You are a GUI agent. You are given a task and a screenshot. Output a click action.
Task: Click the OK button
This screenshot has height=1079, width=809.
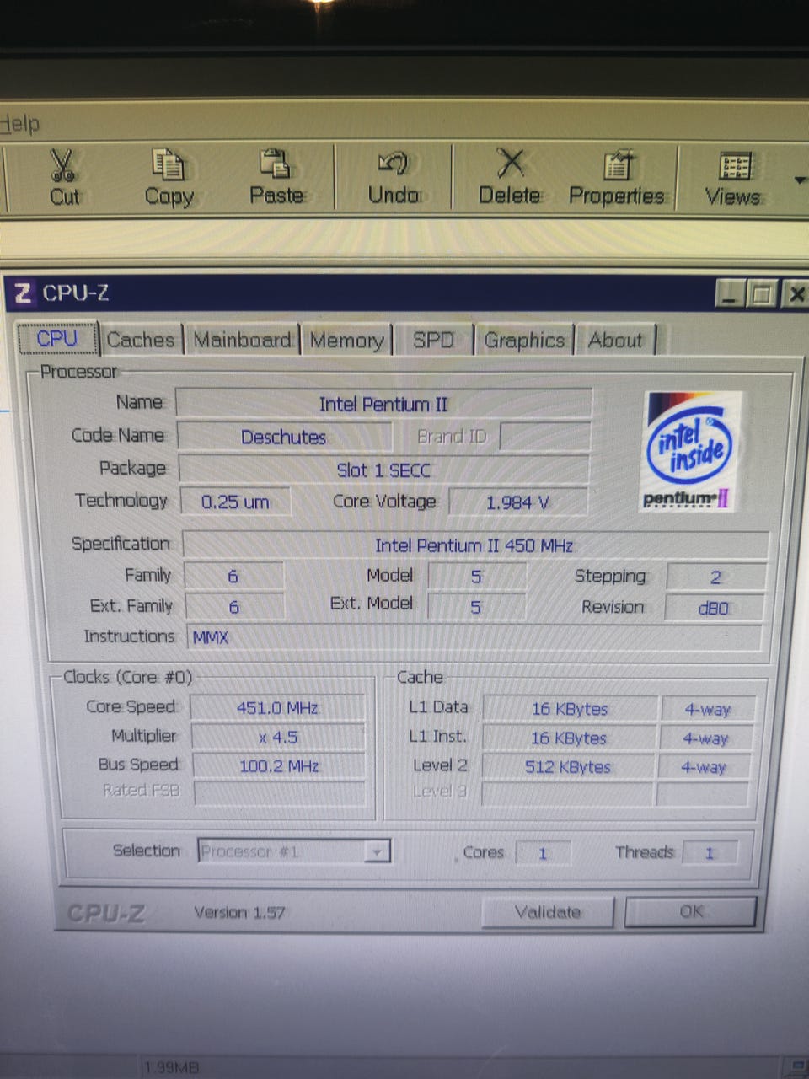point(691,911)
